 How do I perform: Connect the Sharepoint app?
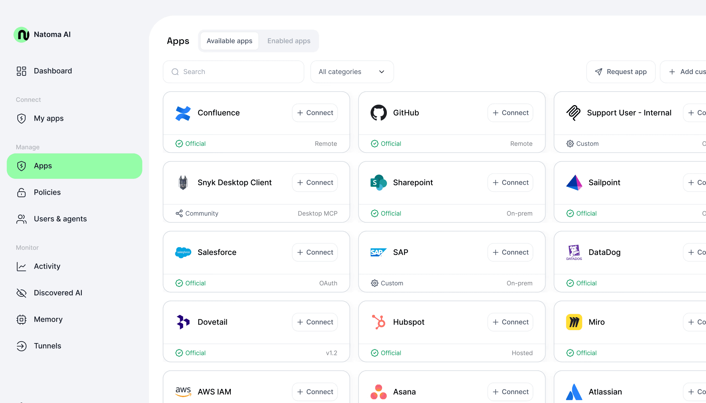(510, 183)
